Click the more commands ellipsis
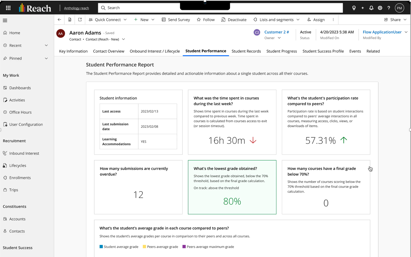 click(333, 20)
